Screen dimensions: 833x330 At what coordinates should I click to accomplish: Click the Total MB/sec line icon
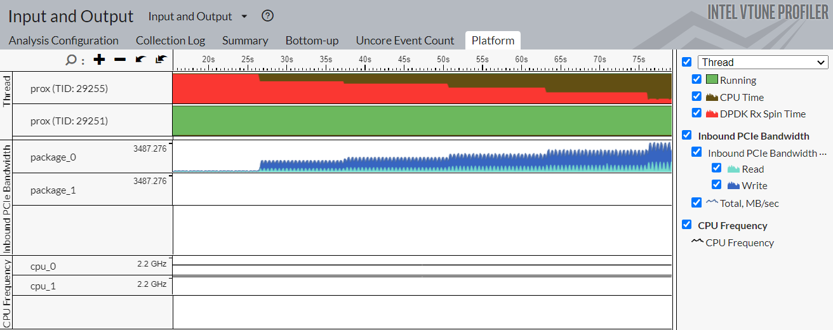pyautogui.click(x=712, y=203)
